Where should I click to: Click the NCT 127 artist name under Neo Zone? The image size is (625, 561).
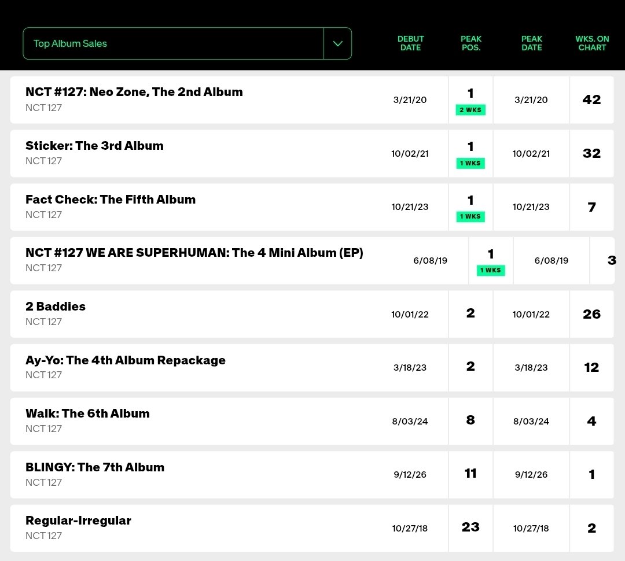point(43,108)
